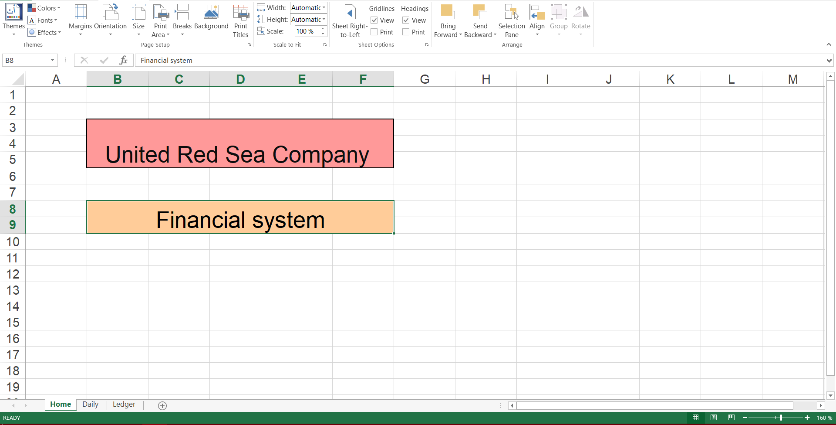Add a new worksheet

[162, 405]
